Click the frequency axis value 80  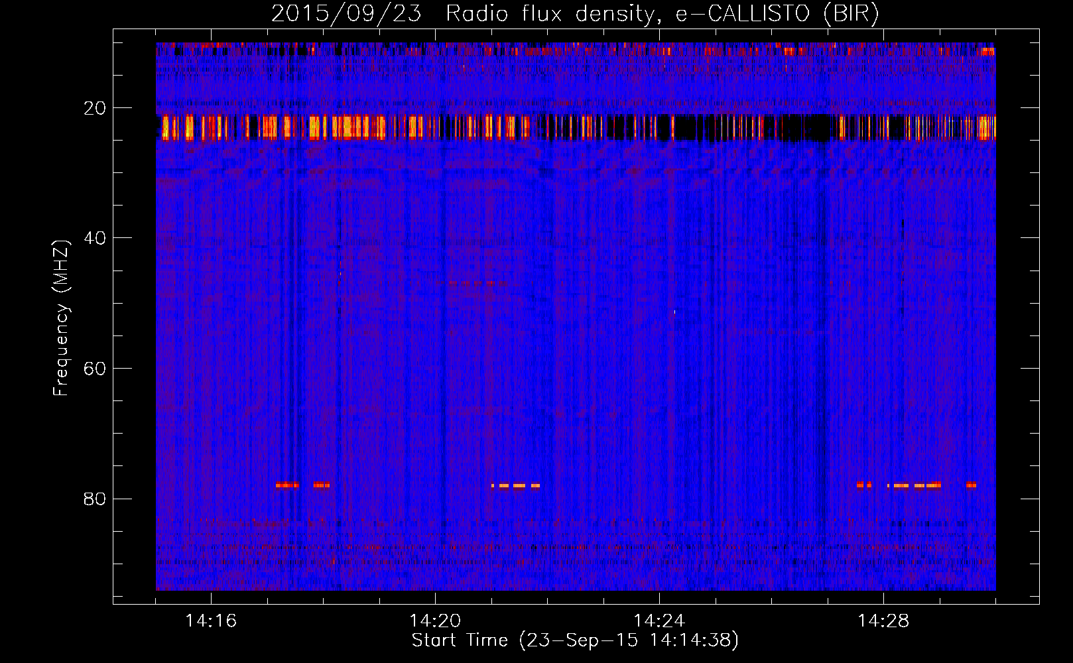[x=95, y=499]
